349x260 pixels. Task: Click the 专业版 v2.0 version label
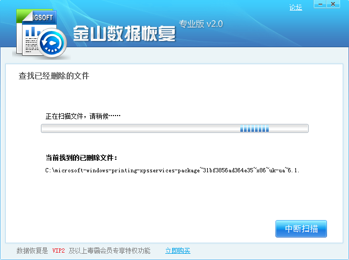point(201,24)
